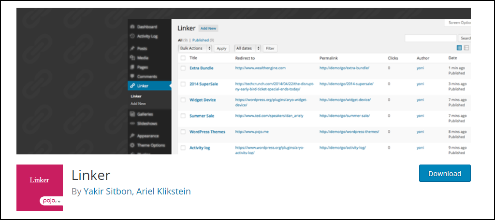
Task: Open the Widget Device title link
Action: point(203,100)
